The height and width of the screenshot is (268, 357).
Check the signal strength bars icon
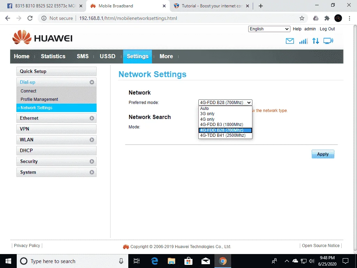coord(303,41)
